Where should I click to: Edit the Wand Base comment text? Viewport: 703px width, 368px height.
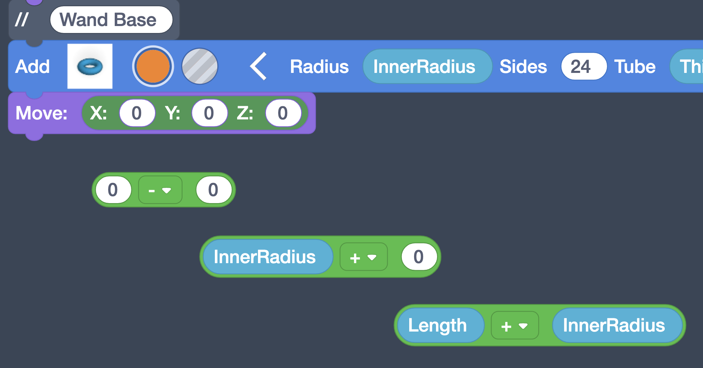(111, 19)
